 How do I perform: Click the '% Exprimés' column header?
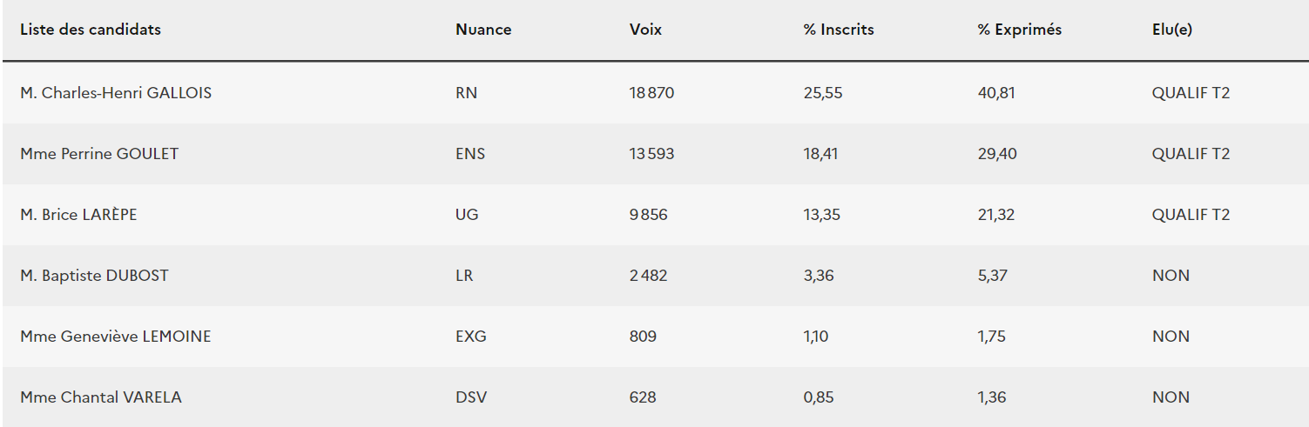point(1019,30)
